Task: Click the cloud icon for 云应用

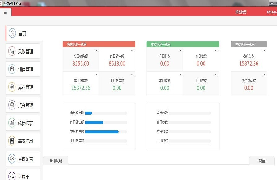Action: [12, 176]
